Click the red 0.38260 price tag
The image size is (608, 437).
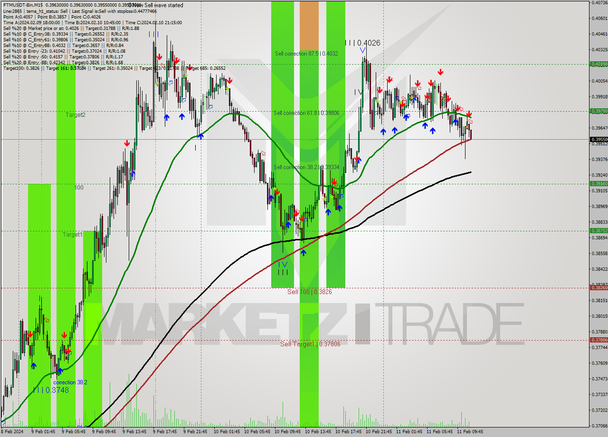point(598,287)
